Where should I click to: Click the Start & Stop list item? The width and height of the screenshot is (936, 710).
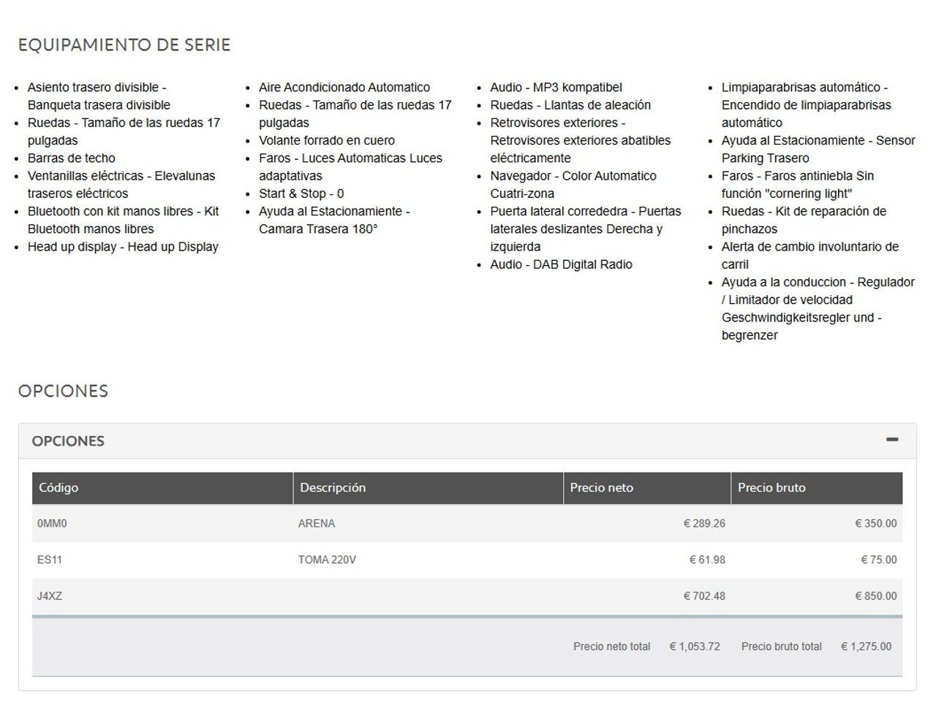(301, 194)
